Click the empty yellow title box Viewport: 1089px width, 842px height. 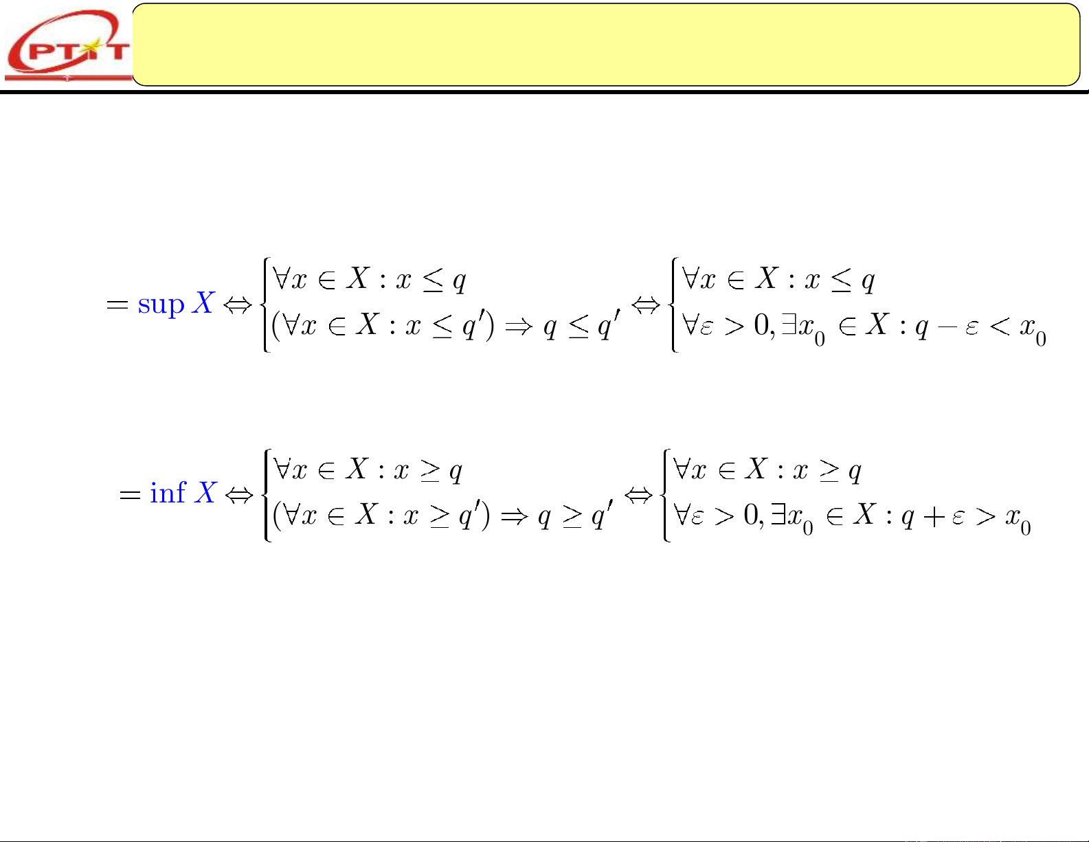point(605,45)
